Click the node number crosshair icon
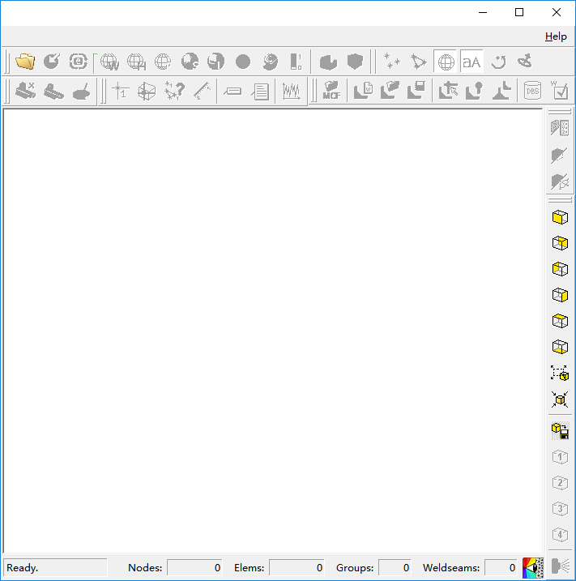Screen dimensions: 576x581 coord(121,91)
